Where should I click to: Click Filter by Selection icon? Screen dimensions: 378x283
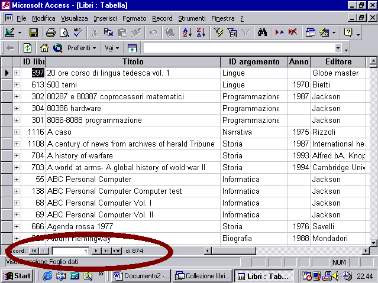coord(218,32)
